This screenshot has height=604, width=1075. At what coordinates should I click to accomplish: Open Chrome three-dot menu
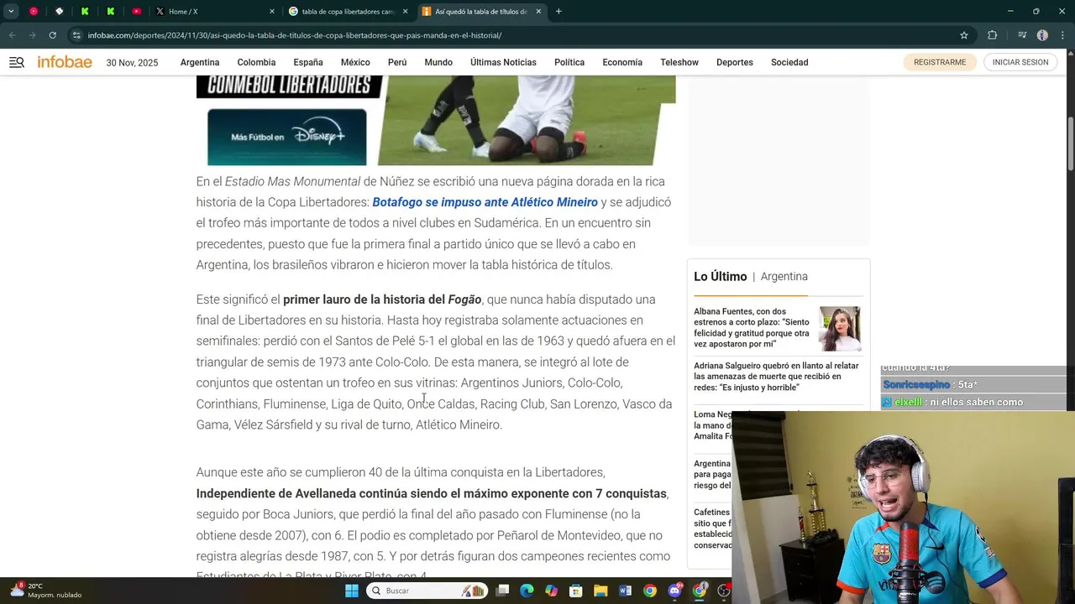(1063, 35)
